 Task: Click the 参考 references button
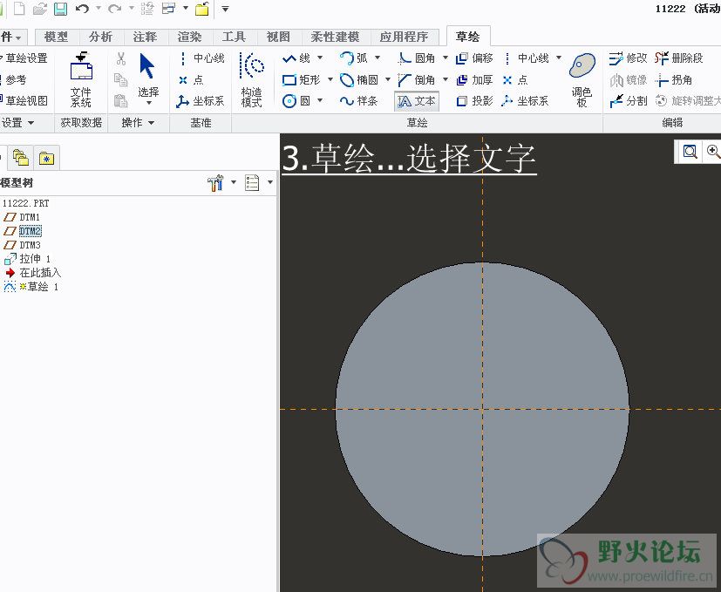[x=14, y=79]
